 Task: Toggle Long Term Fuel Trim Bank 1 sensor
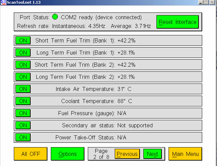point(23,53)
